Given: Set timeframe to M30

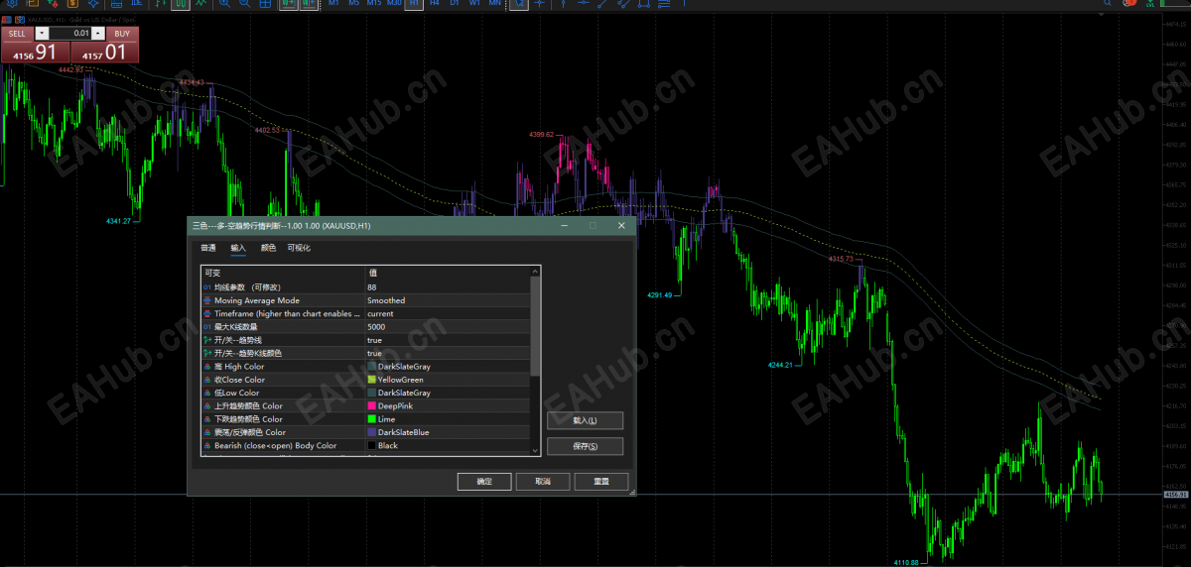Looking at the screenshot, I should [x=394, y=4].
